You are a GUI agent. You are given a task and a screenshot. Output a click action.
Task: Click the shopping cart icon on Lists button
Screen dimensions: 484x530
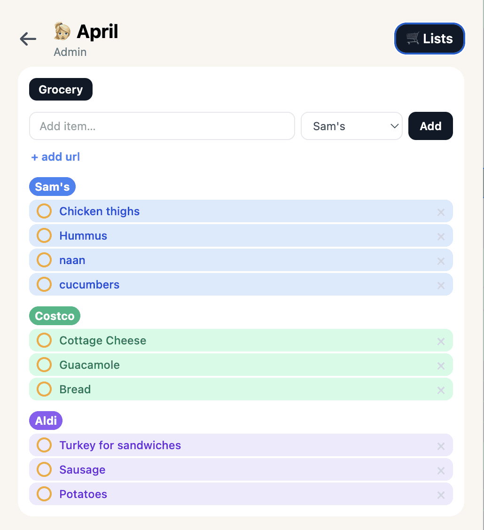click(413, 39)
